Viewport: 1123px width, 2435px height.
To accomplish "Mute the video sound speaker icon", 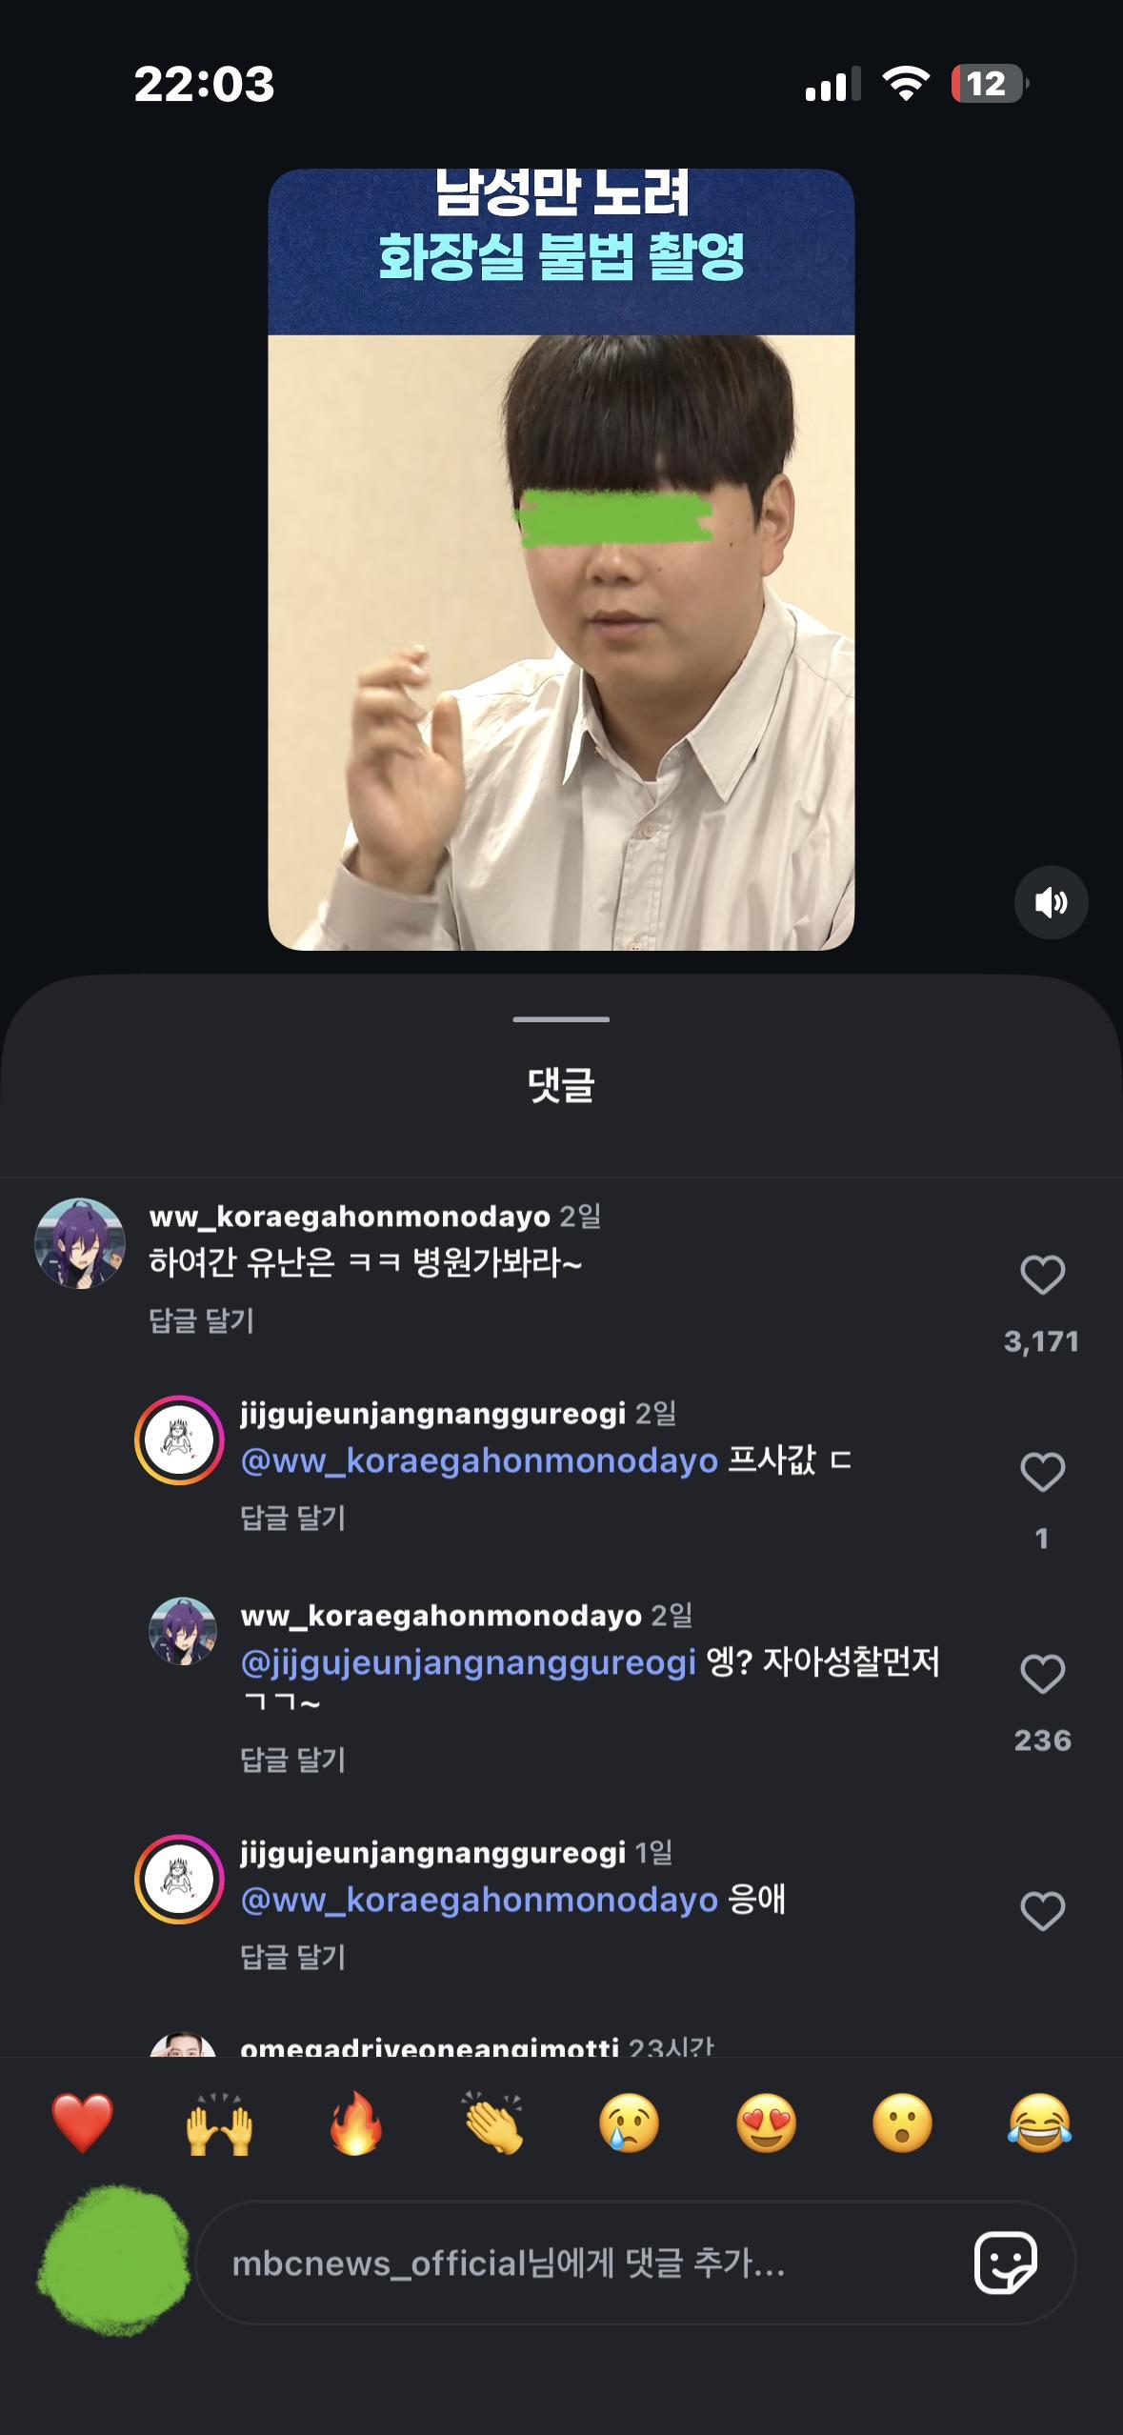I will coord(1051,902).
